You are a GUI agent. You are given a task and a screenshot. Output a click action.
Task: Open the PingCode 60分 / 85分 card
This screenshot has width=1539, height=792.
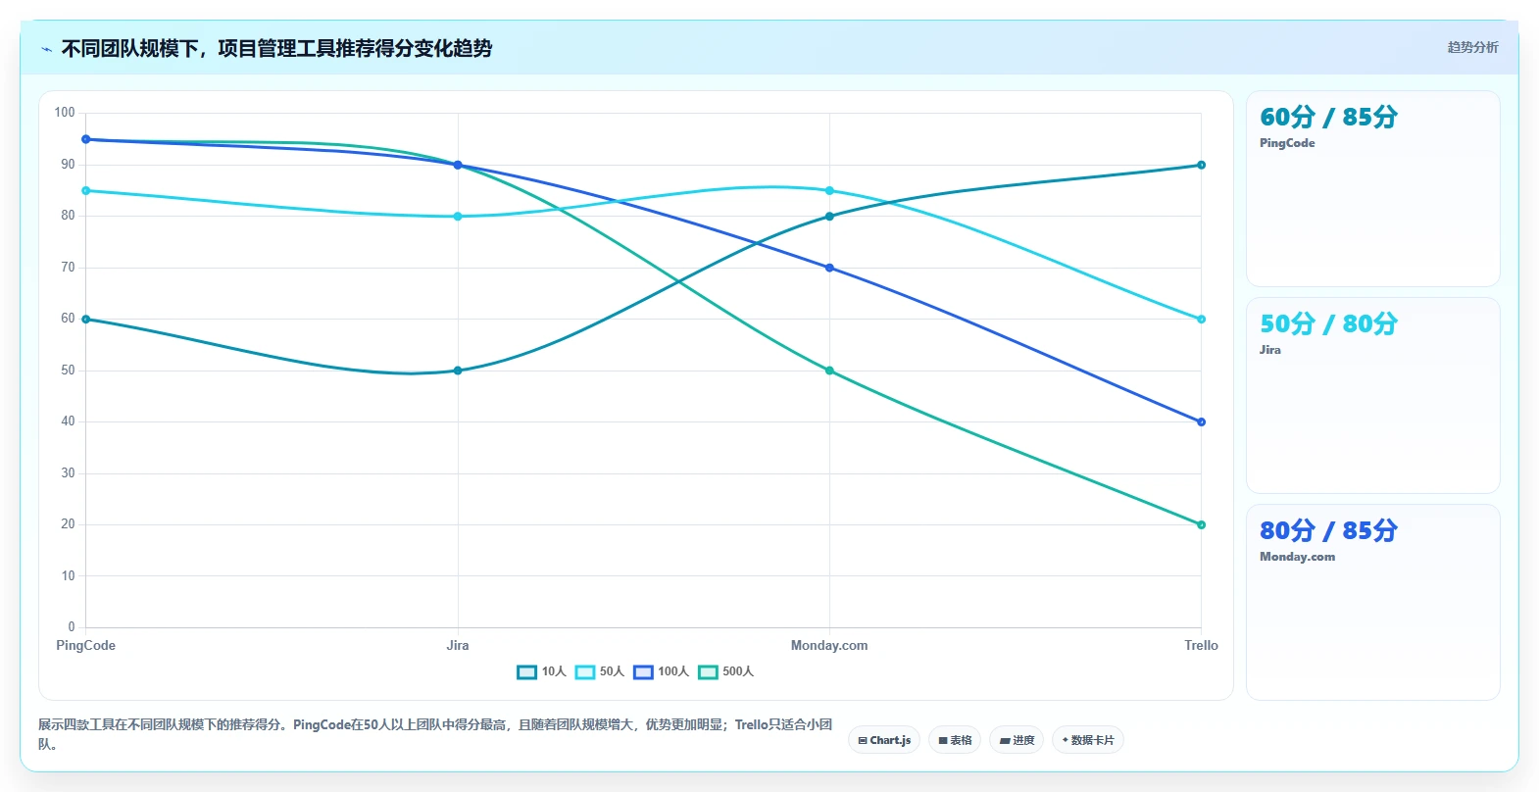coord(1372,189)
